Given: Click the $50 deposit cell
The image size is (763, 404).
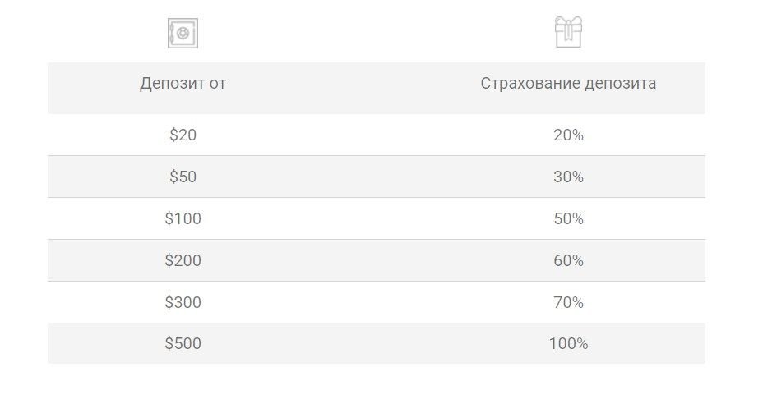Looking at the screenshot, I should click(x=183, y=177).
